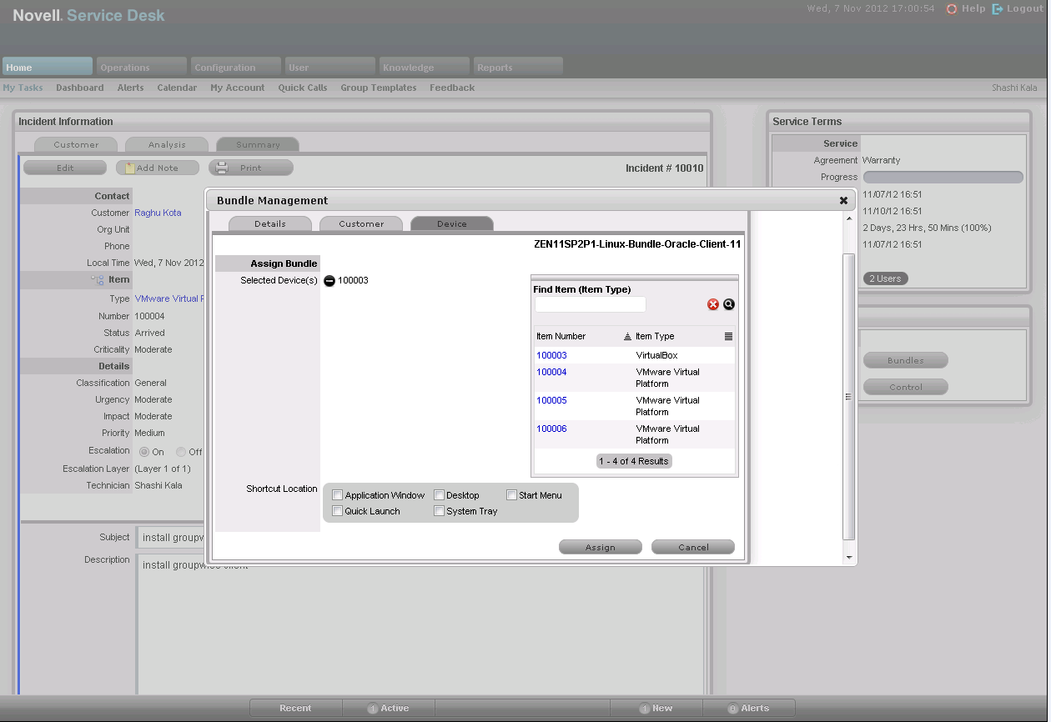Viewport: 1051px width, 722px height.
Task: Select item number 100005 link
Action: coord(551,400)
